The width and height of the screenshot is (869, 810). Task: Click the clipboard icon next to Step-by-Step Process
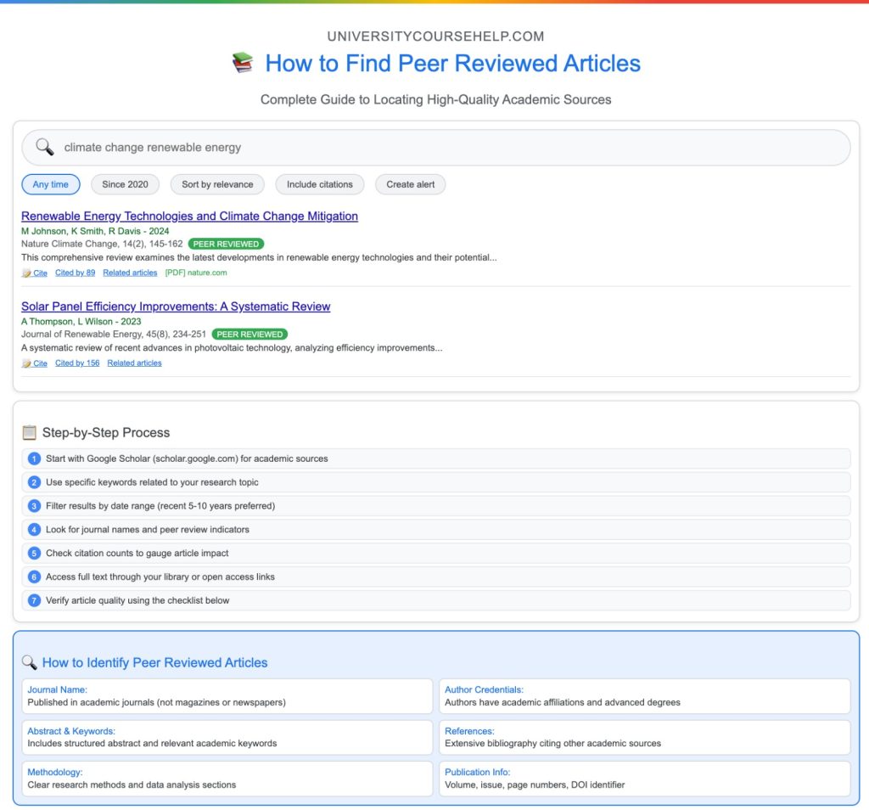[30, 432]
